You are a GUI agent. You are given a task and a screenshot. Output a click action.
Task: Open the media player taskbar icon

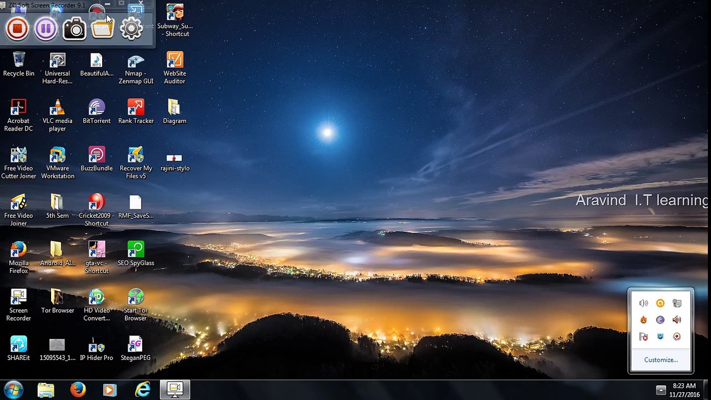(110, 390)
